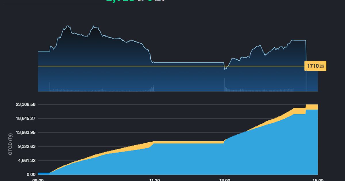Click the 0.00 axis value
Screen dimensions: 345x181
(x=31, y=174)
